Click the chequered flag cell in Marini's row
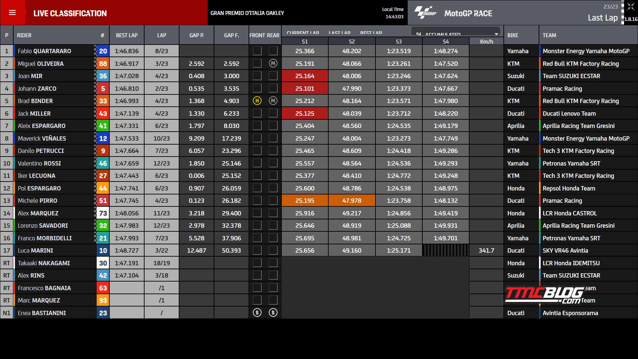 click(446, 250)
